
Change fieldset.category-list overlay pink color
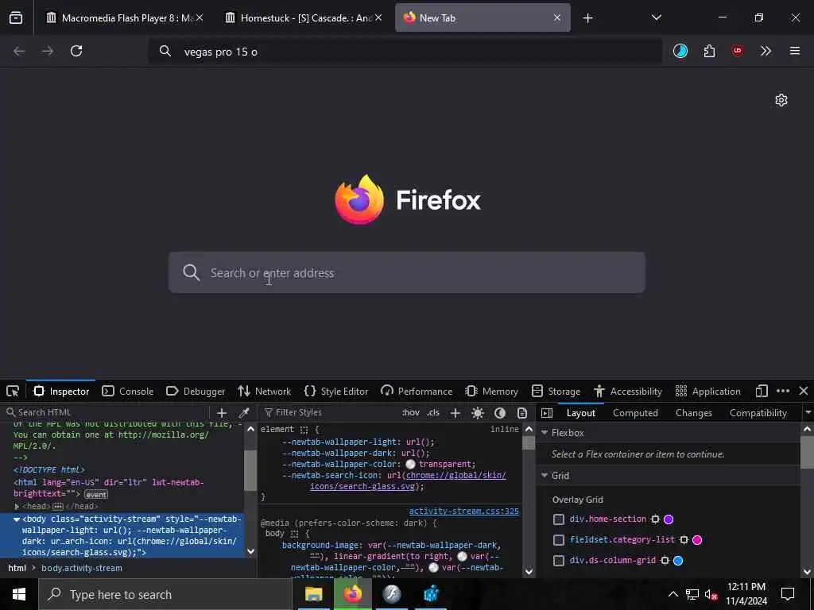click(697, 540)
